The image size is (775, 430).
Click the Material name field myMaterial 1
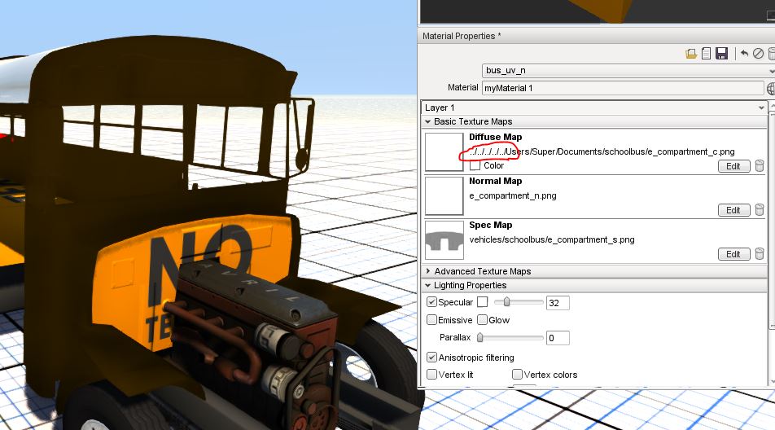pyautogui.click(x=623, y=89)
